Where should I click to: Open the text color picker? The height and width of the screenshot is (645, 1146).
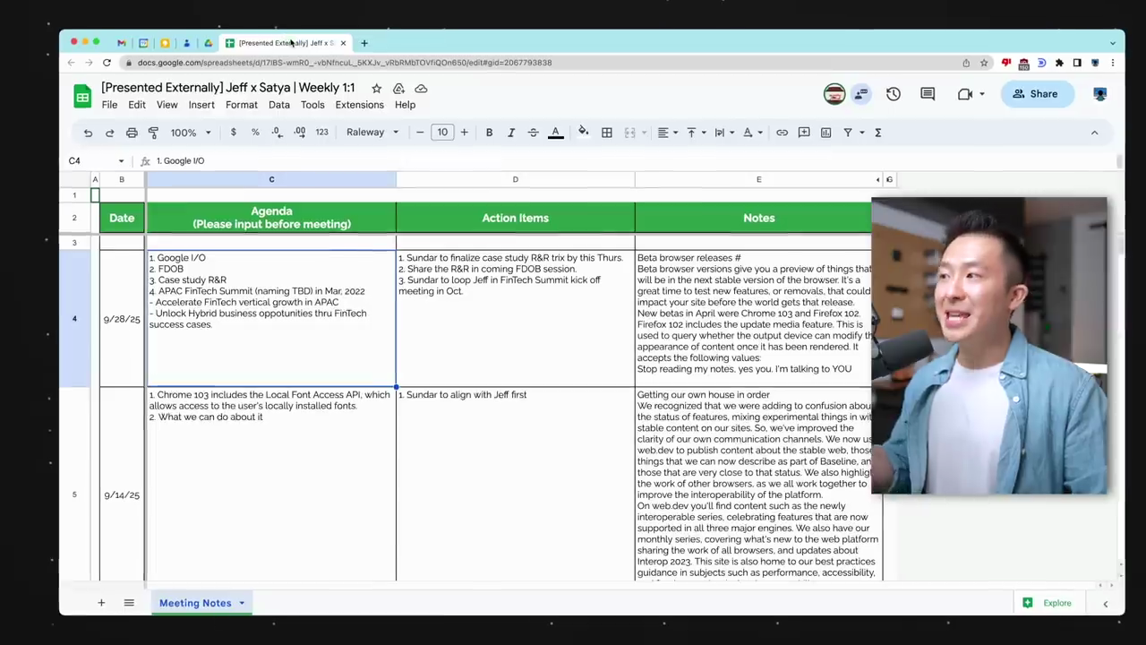(555, 133)
